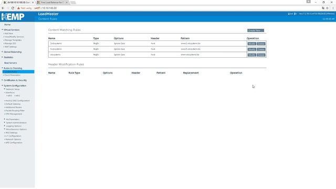Open VPN Management
The image size is (336, 189).
(14, 114)
